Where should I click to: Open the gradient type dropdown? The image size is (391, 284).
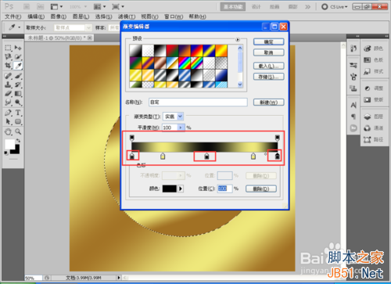180,117
